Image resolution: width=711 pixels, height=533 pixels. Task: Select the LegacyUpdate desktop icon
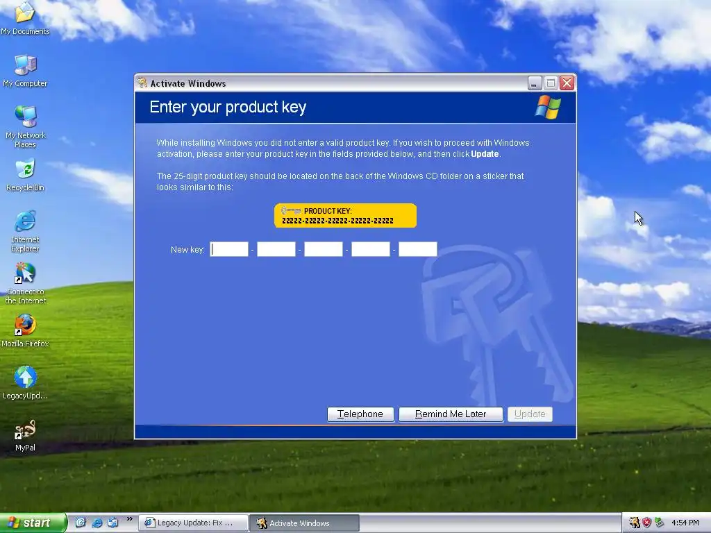point(25,383)
